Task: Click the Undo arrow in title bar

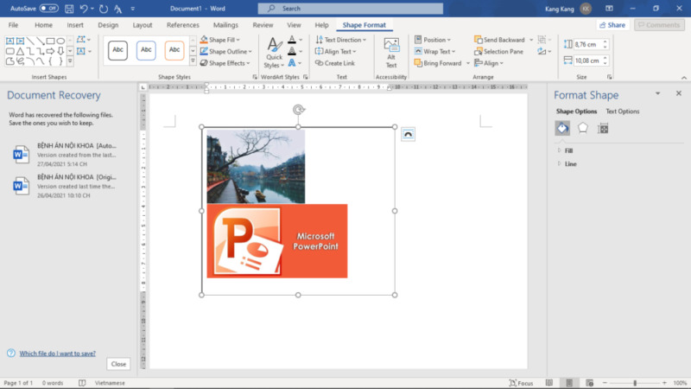Action: pyautogui.click(x=84, y=8)
